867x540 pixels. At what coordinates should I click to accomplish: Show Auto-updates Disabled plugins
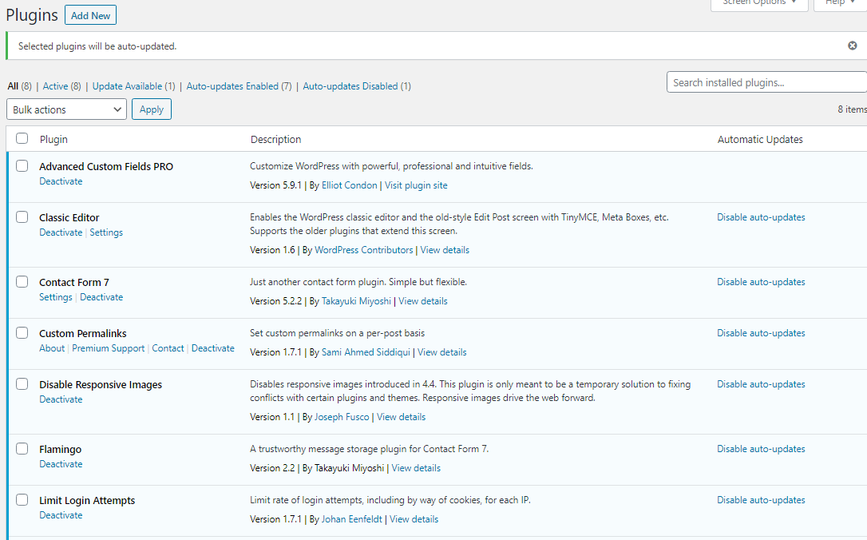[x=350, y=86]
